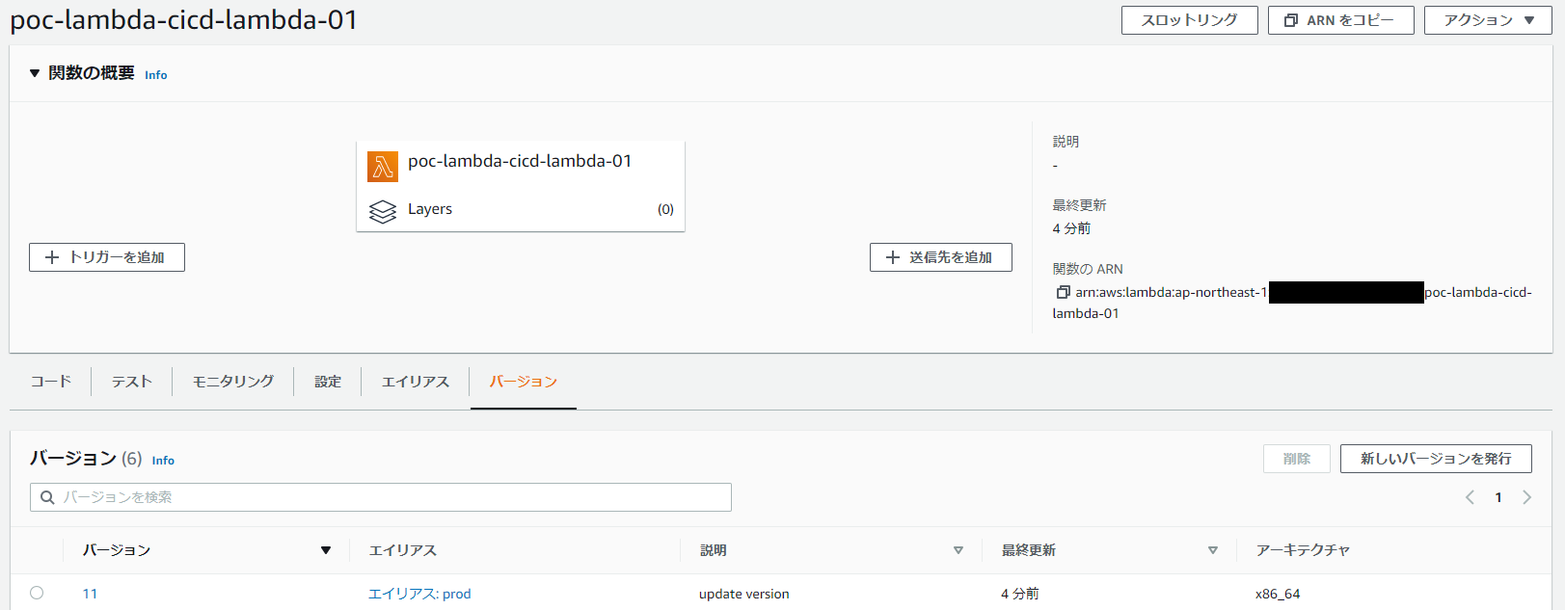The image size is (1565, 610).
Task: Click トリガーを追加 button
Action: tap(107, 257)
